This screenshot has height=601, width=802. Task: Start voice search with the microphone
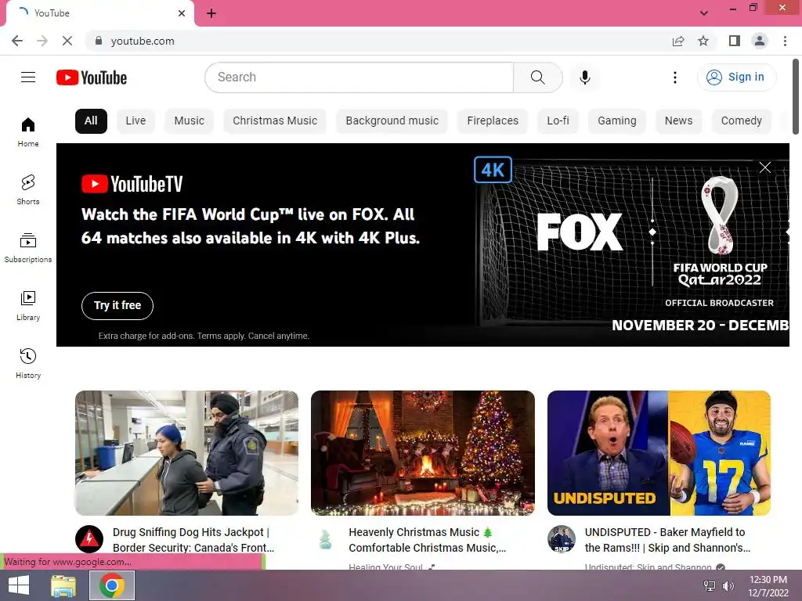[x=585, y=77]
